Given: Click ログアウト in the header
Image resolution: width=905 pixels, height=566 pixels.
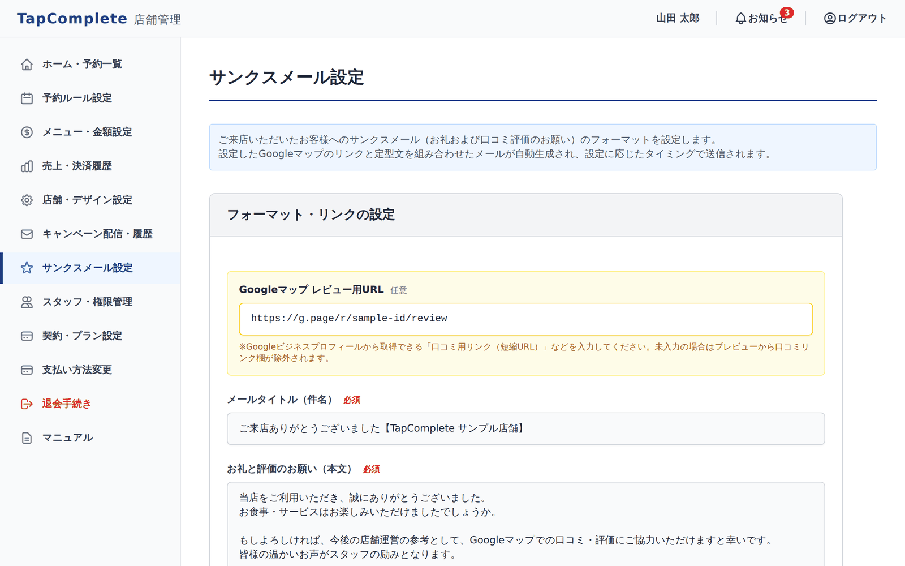Looking at the screenshot, I should point(855,19).
